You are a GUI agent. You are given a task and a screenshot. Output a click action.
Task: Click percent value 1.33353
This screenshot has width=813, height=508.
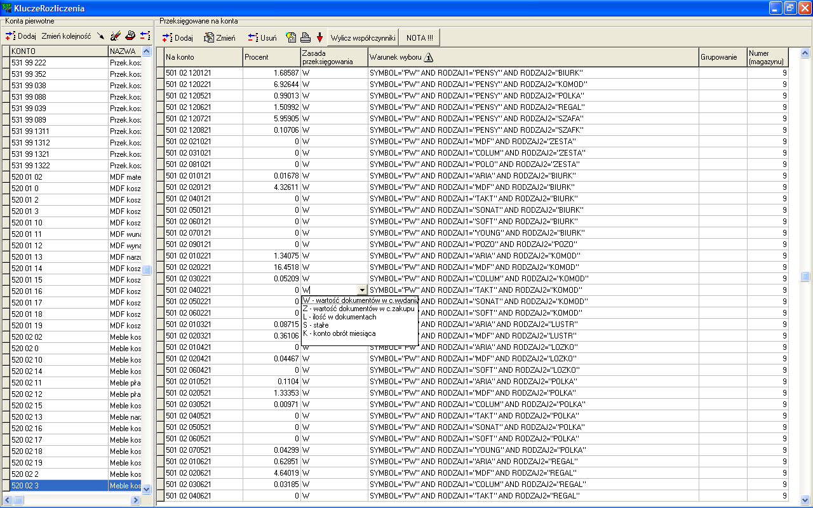tap(272, 392)
